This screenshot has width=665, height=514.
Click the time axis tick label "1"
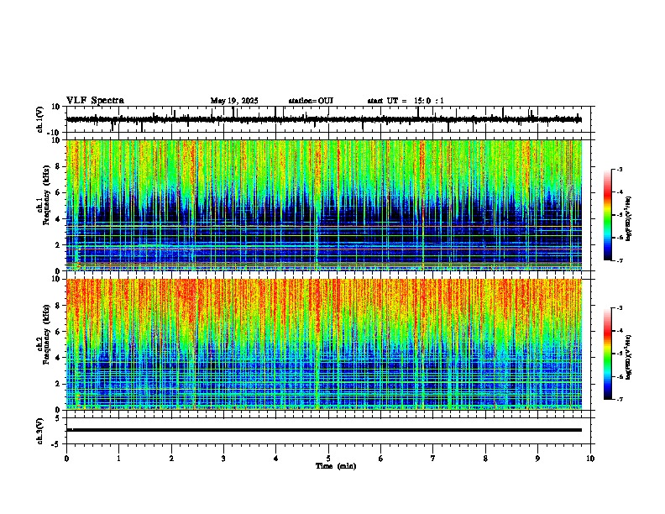(x=118, y=459)
